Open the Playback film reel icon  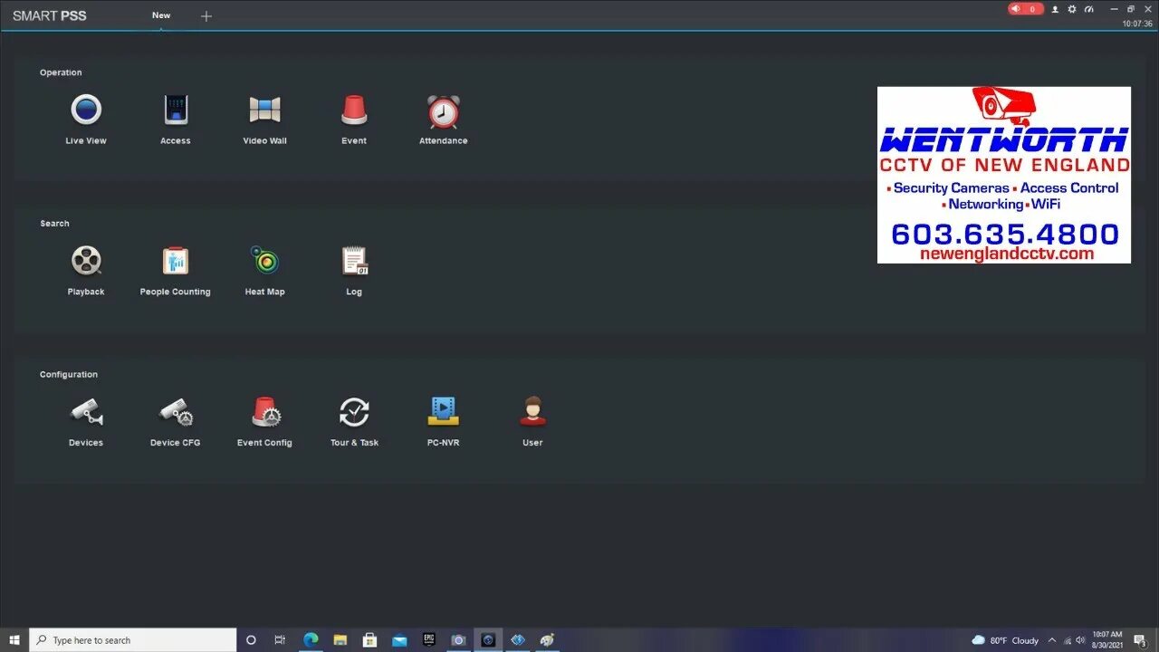pyautogui.click(x=86, y=261)
